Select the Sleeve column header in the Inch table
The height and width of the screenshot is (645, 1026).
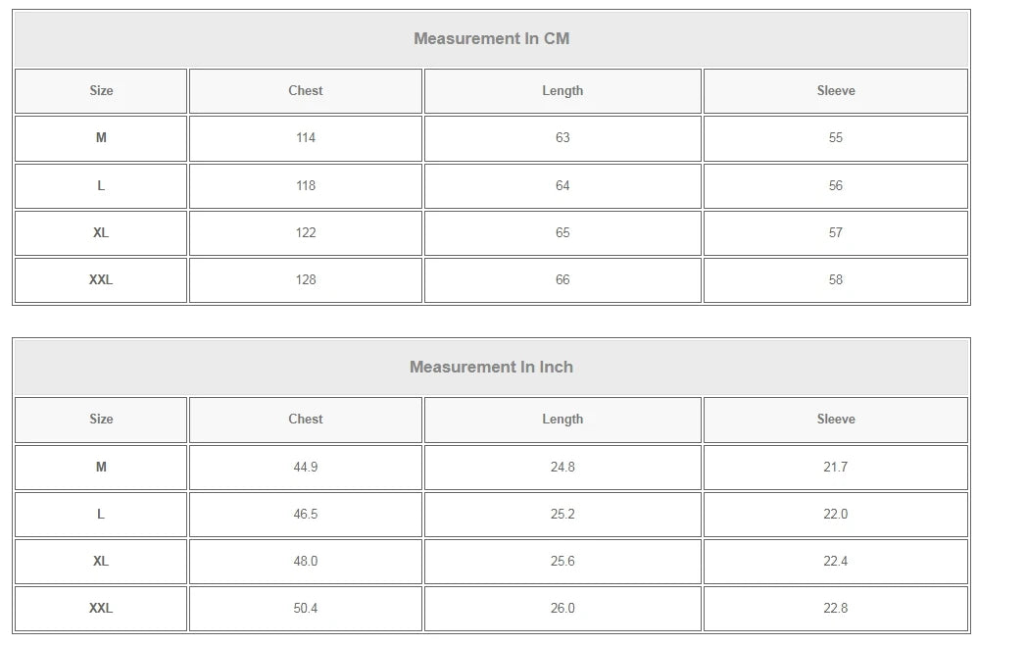coord(836,420)
